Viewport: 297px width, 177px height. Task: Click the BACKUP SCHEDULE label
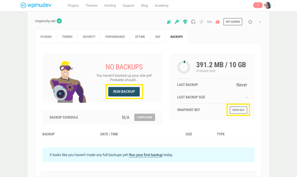point(64,117)
